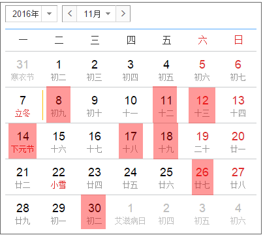Select November 14 下元节

click(22, 141)
